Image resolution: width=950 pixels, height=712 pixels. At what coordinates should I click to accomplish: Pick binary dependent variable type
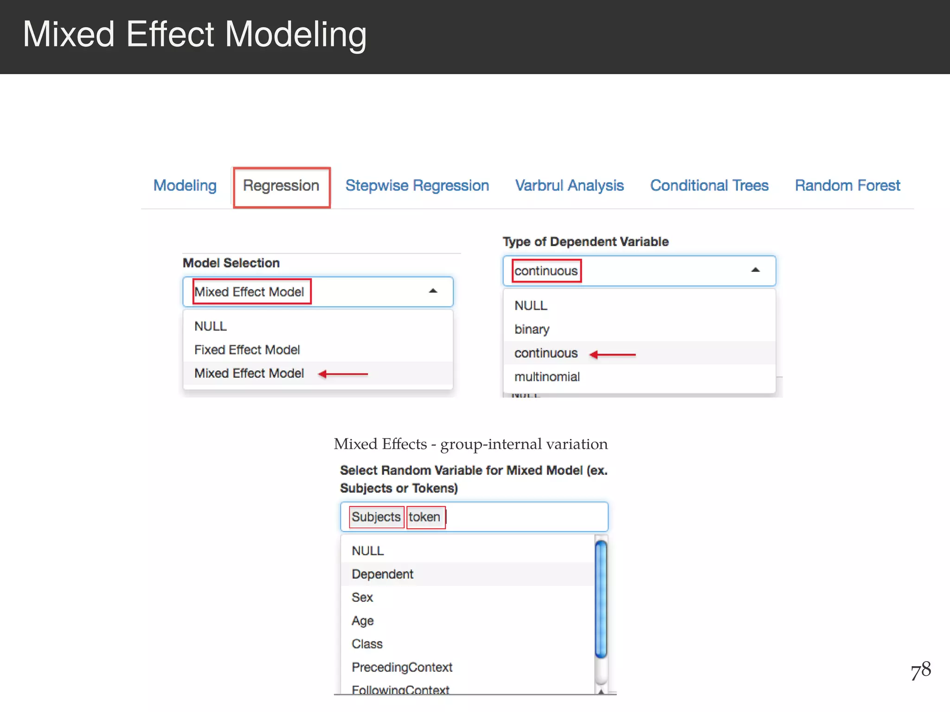tap(532, 329)
